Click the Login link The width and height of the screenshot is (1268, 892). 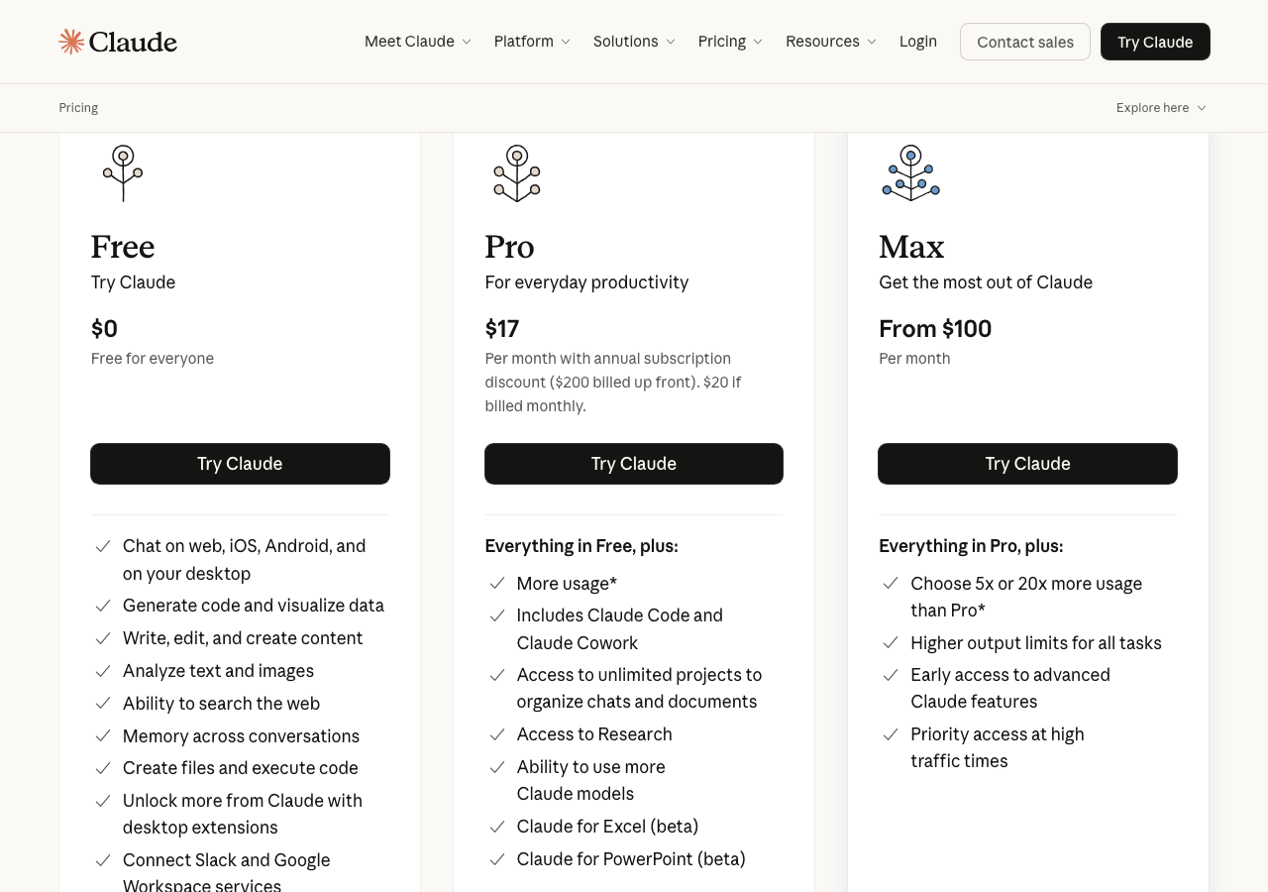point(918,42)
